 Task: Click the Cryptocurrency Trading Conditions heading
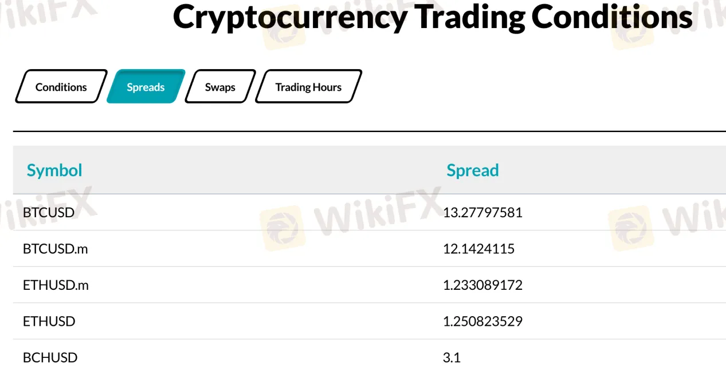pyautogui.click(x=433, y=17)
